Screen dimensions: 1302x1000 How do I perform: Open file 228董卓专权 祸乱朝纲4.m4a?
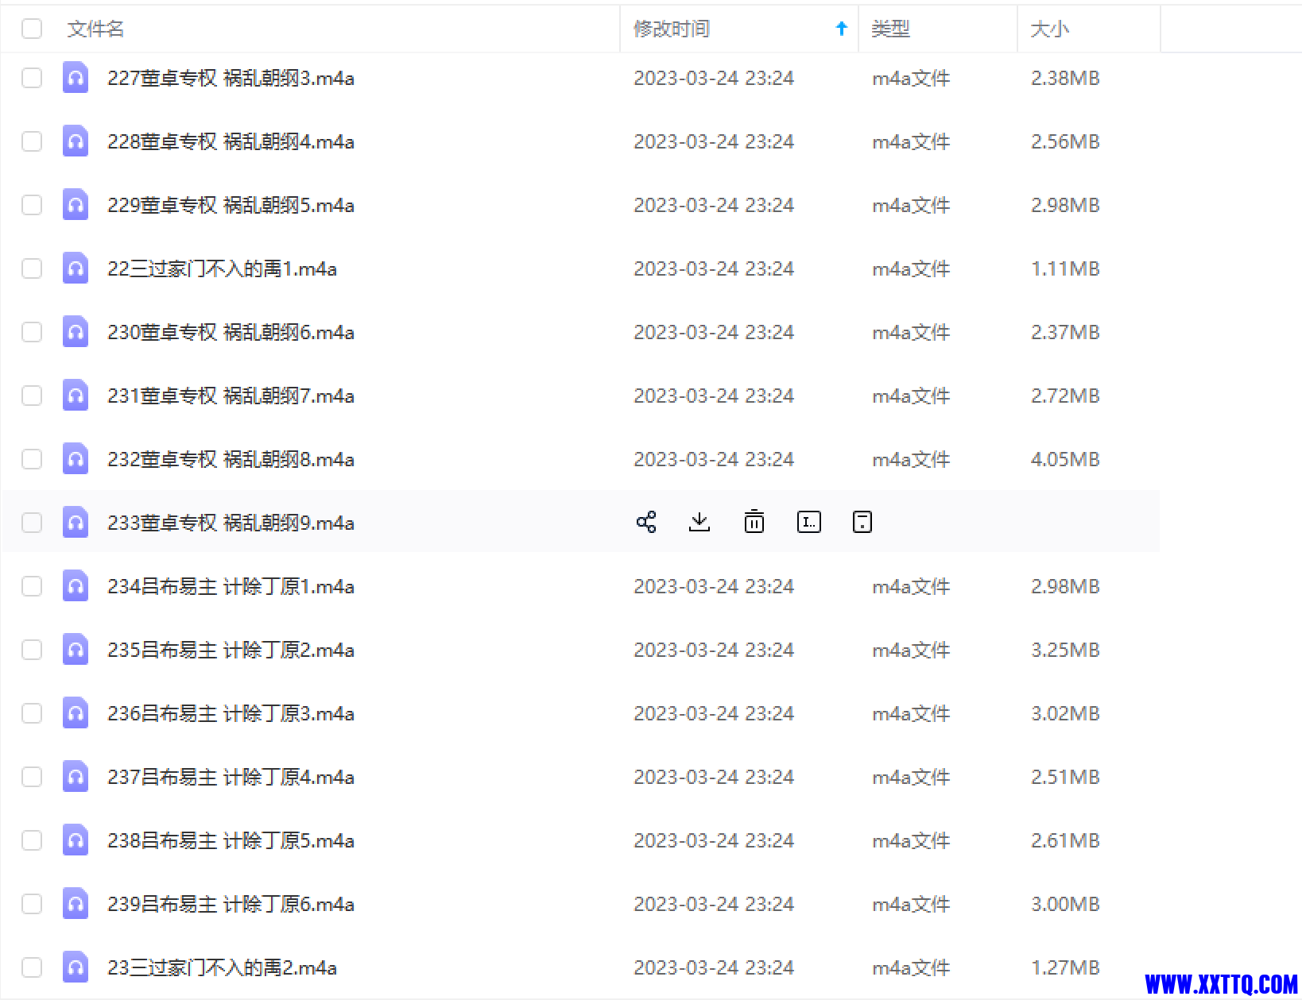(231, 141)
